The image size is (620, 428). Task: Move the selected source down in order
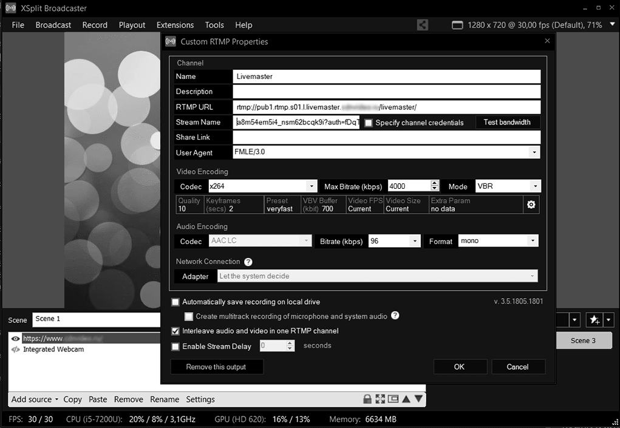[x=418, y=399]
